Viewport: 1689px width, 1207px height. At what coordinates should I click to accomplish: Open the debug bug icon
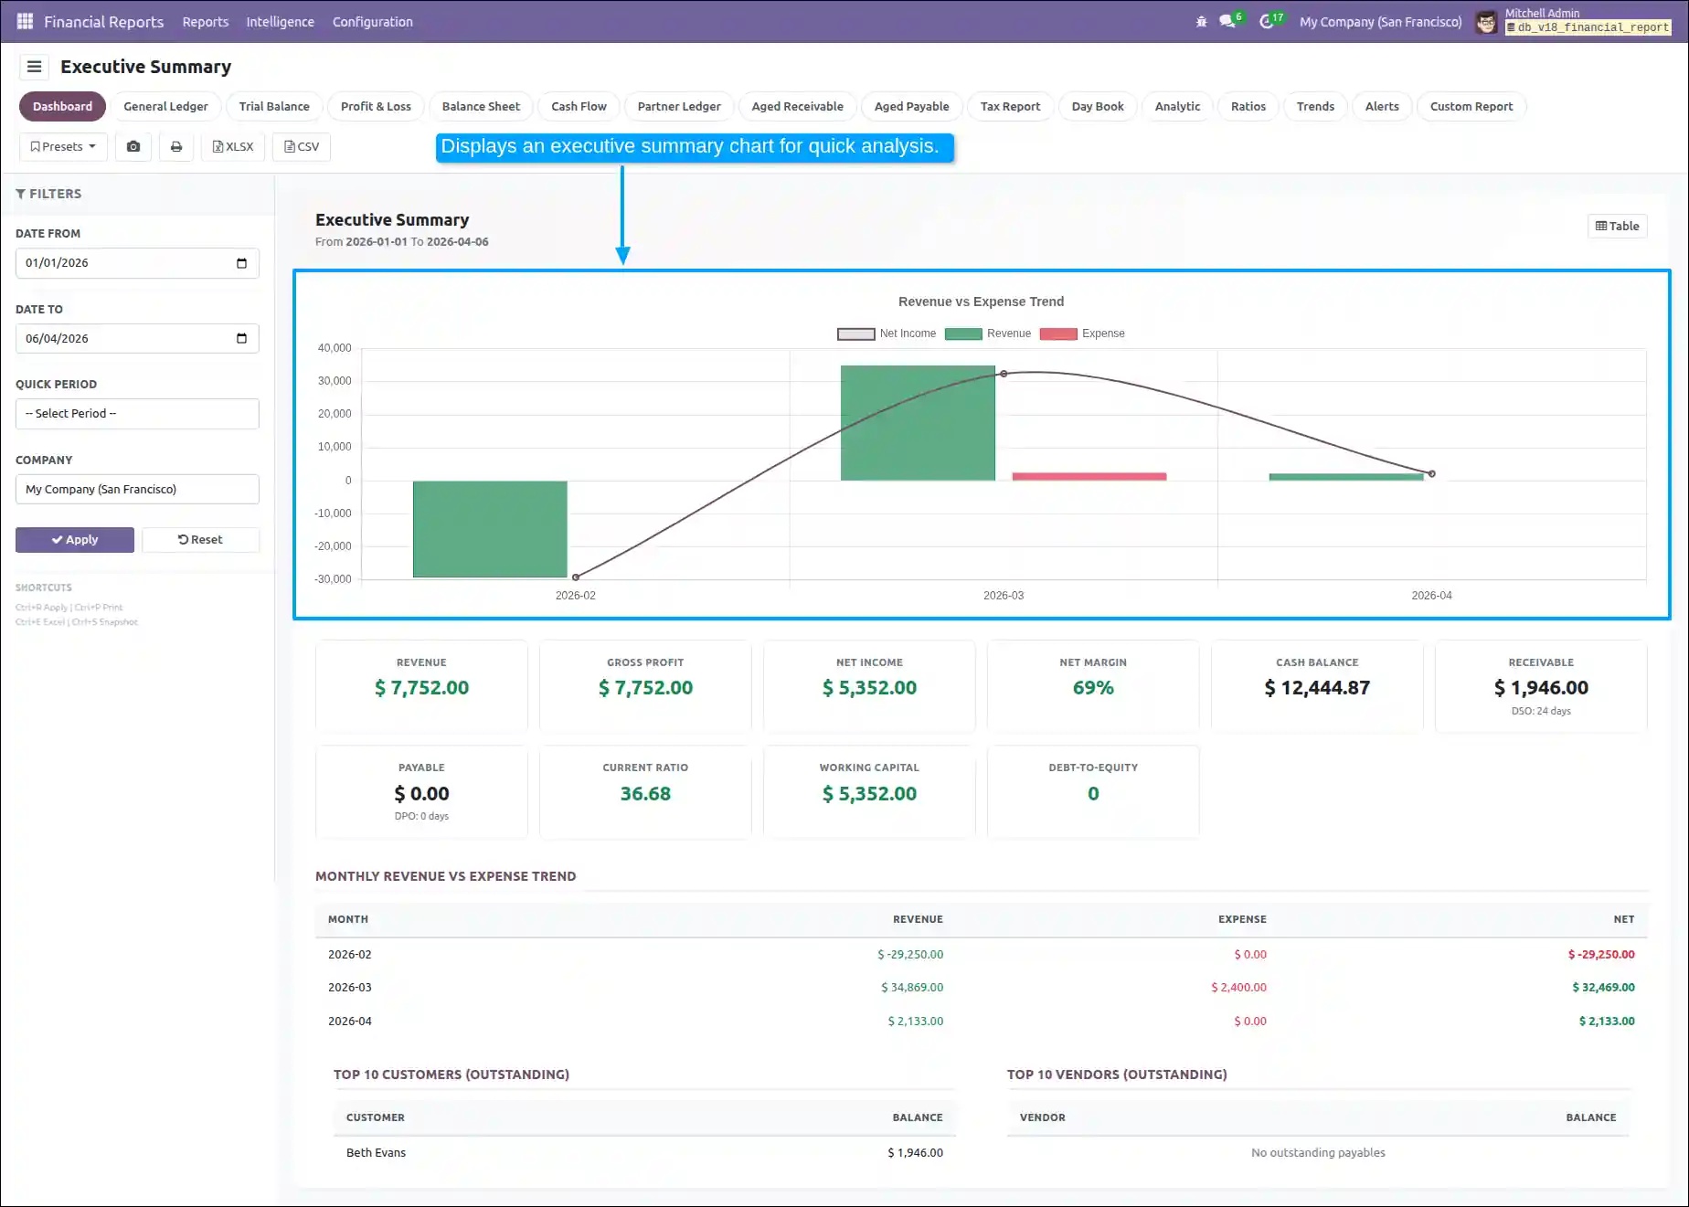click(1201, 22)
